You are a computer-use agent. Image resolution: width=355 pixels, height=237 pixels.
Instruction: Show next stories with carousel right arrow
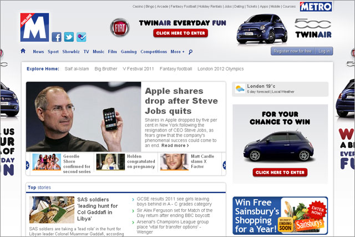224,165
